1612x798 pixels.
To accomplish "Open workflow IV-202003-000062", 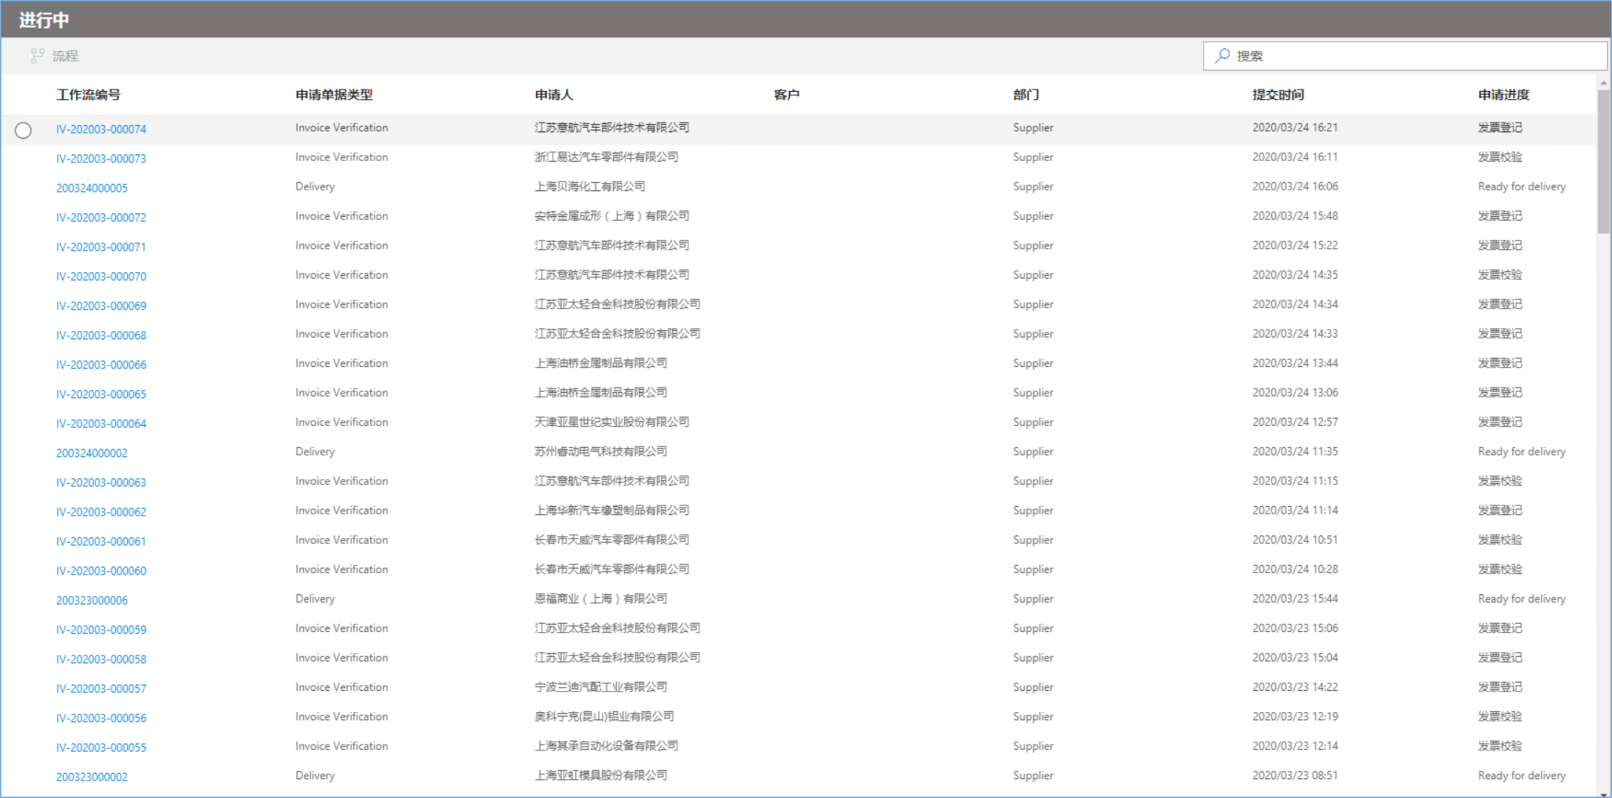I will pos(102,511).
